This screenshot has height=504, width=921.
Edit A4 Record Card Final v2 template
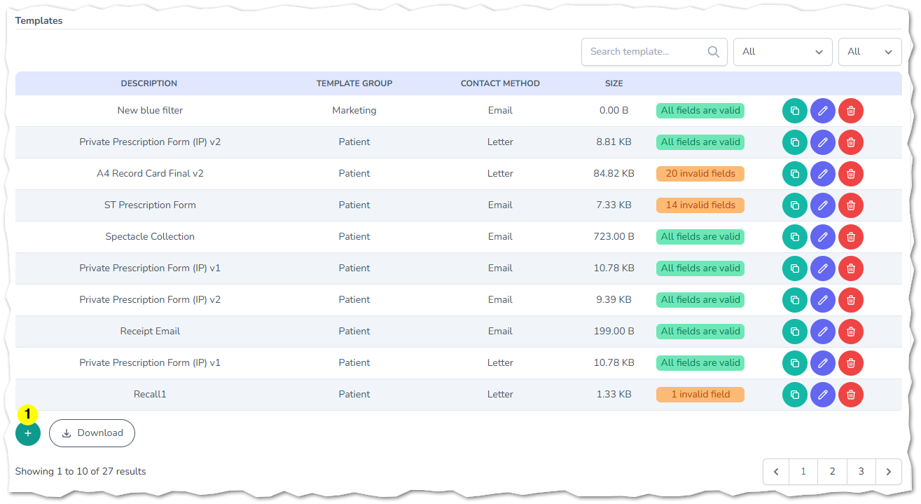point(823,174)
